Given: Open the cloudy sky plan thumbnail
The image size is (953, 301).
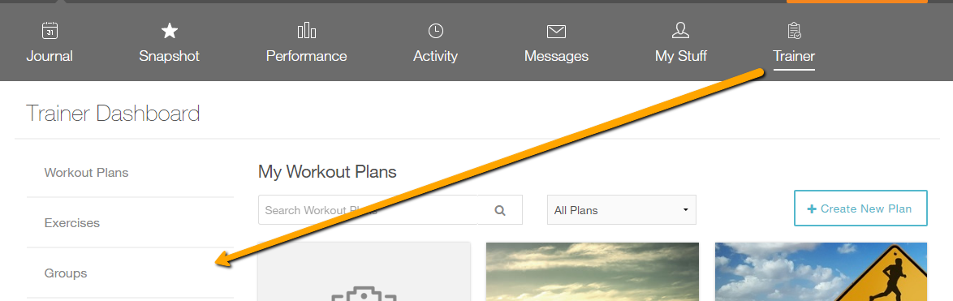Looking at the screenshot, I should pyautogui.click(x=593, y=271).
